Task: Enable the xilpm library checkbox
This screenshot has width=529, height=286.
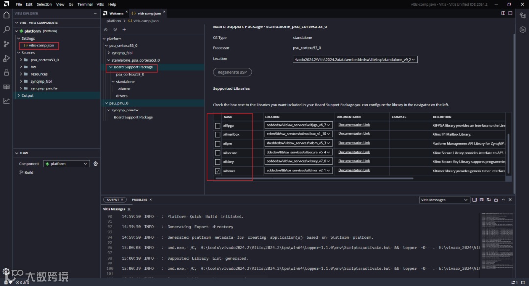Action: coord(217,144)
